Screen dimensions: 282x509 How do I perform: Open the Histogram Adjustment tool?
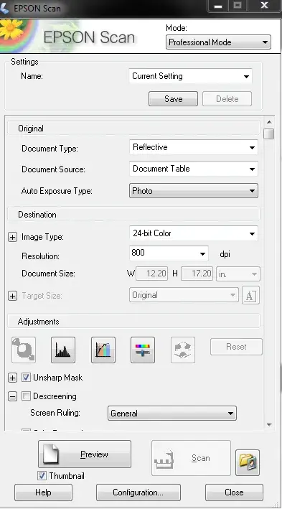[63, 350]
